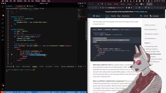Open the Selection menu in macOS menu bar

tap(20, 1)
